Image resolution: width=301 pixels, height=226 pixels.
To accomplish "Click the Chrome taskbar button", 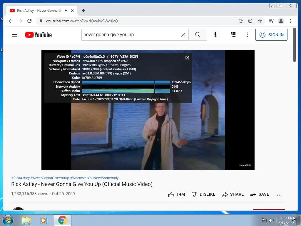I will click(x=63, y=220).
